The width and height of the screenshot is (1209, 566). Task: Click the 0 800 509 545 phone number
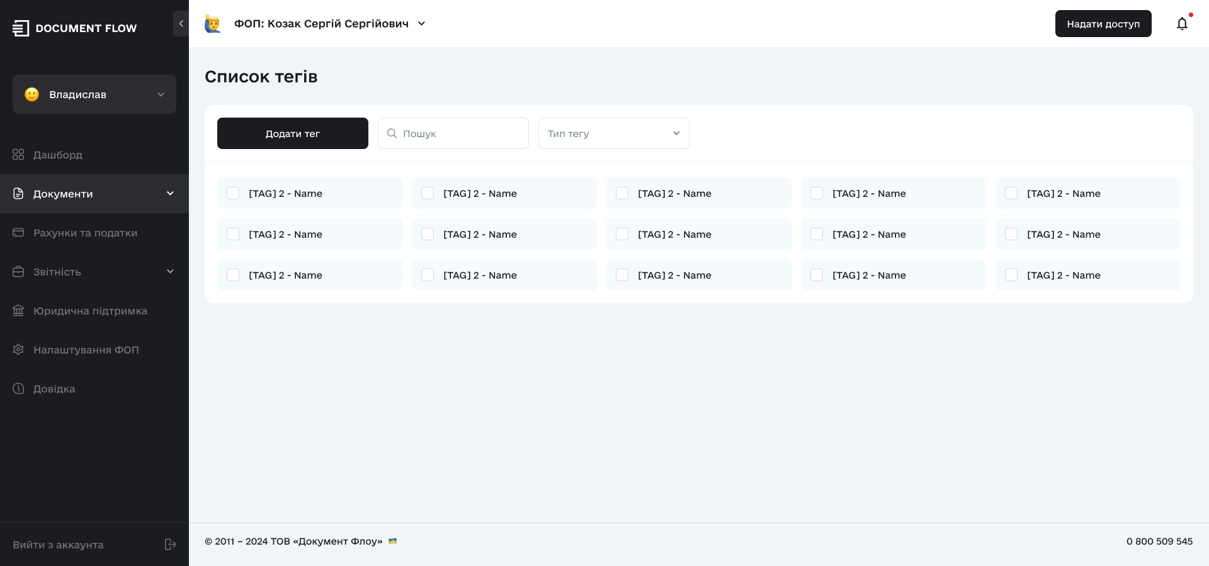pos(1159,541)
